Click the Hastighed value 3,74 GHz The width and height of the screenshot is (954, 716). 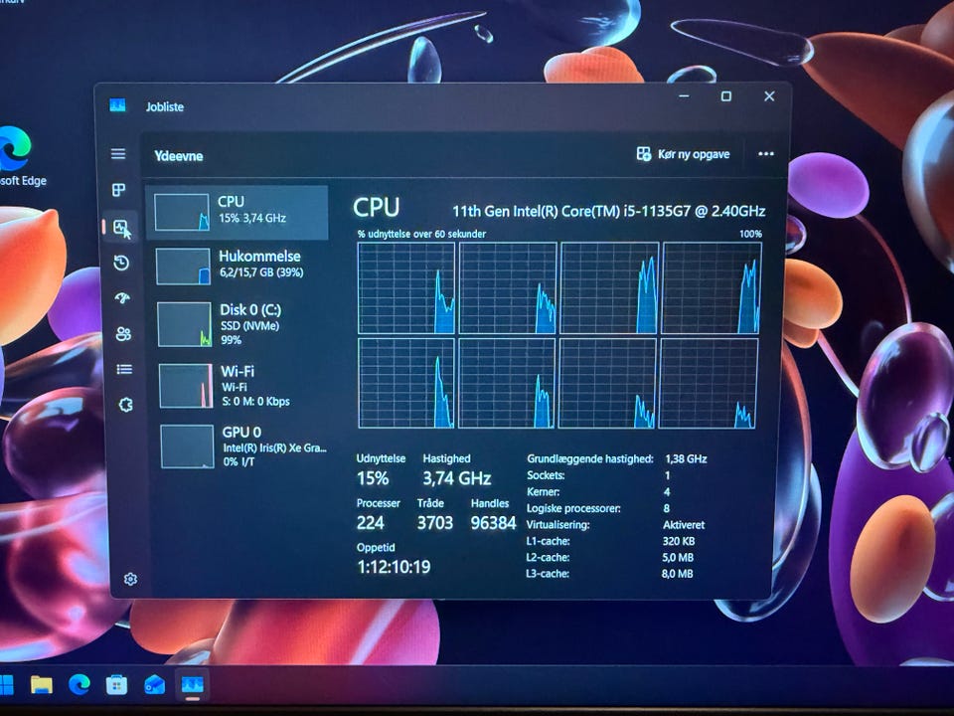click(x=457, y=478)
